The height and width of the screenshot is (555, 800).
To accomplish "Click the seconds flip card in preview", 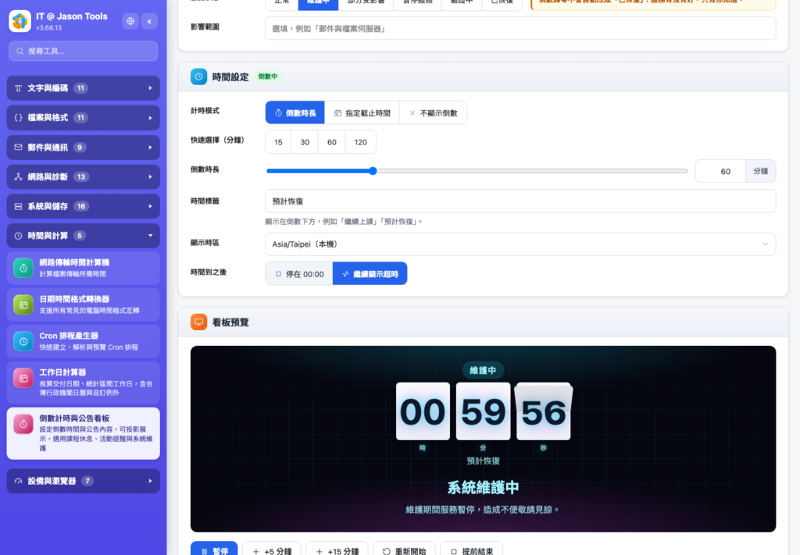I will pos(544,412).
